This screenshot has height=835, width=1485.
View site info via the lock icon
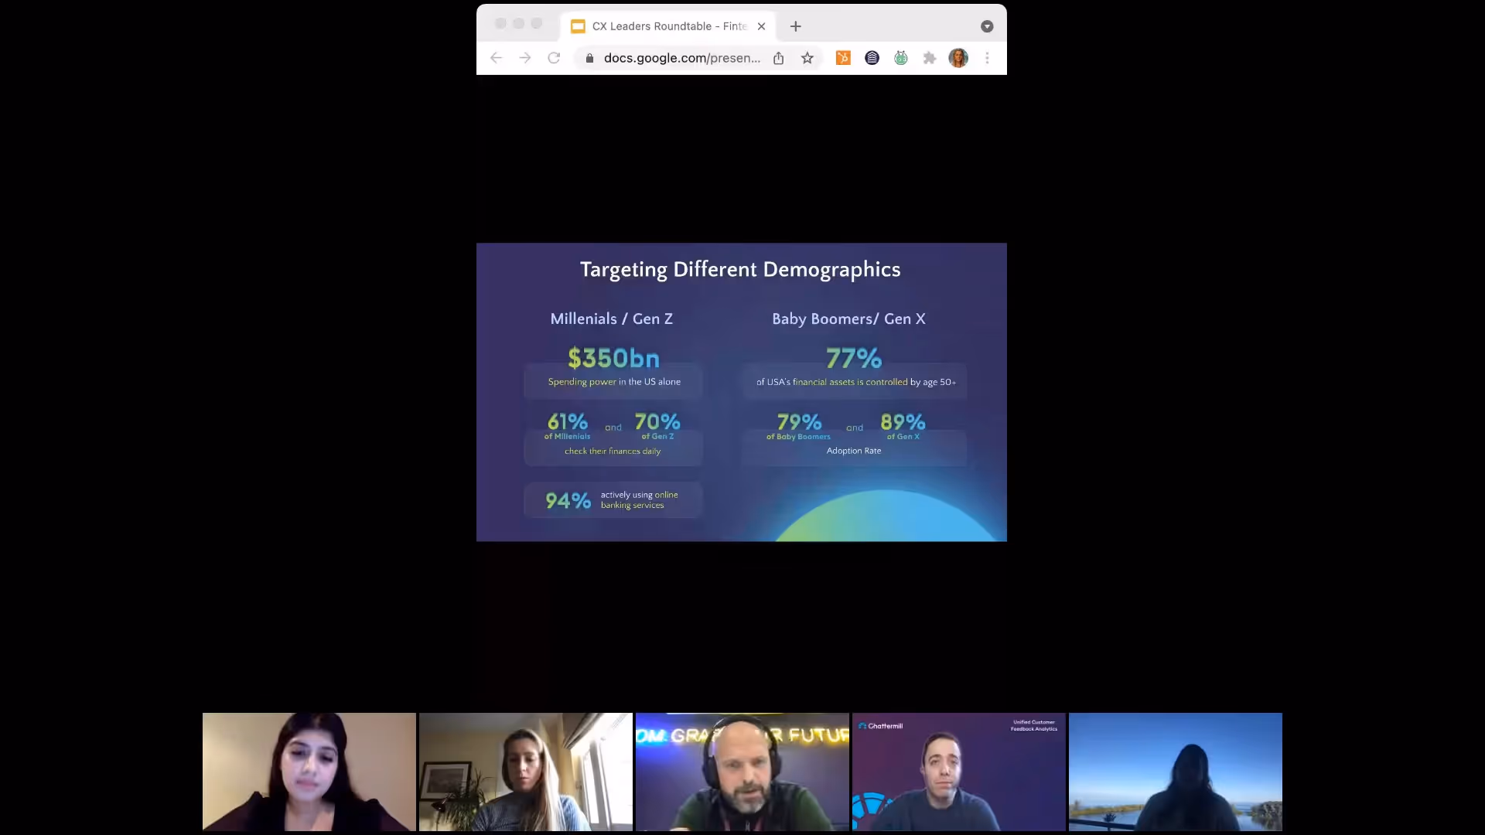point(589,58)
